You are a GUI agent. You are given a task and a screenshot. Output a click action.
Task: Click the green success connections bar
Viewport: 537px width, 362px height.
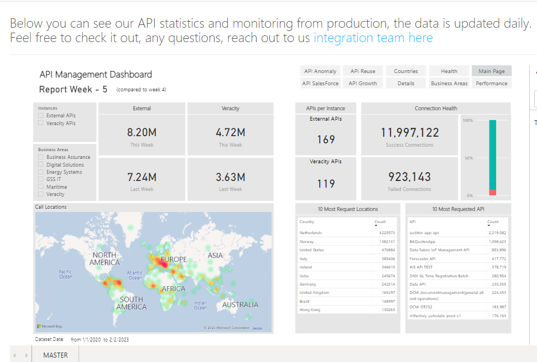[492, 155]
